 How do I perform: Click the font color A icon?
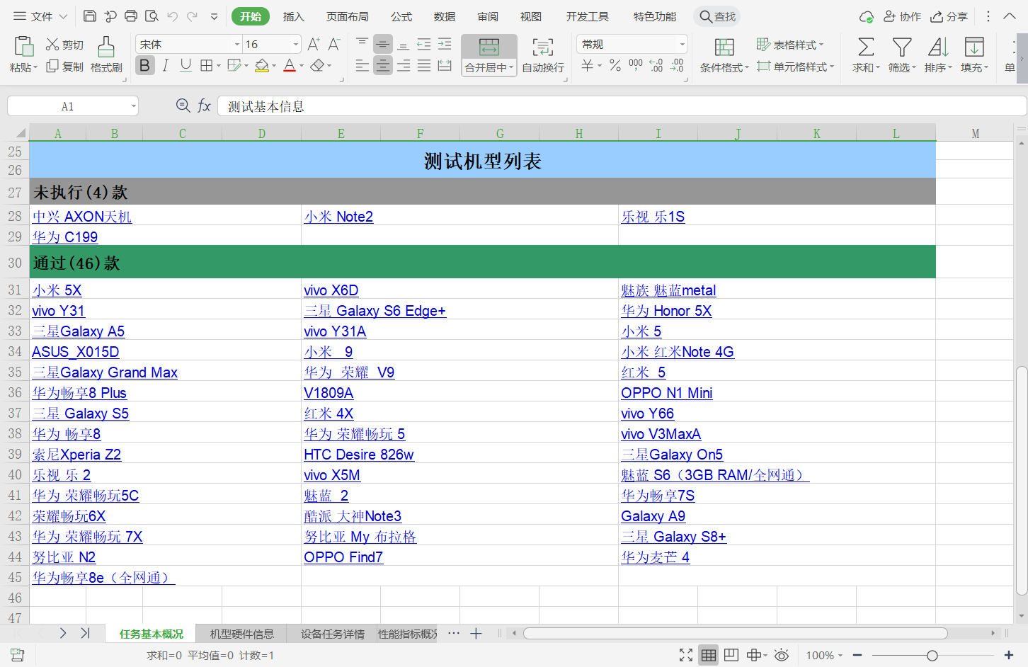289,66
